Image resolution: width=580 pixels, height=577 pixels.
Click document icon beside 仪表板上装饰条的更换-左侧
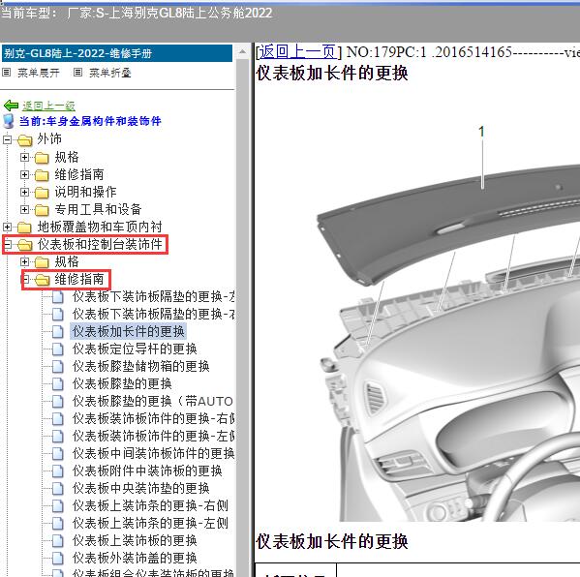[58, 524]
